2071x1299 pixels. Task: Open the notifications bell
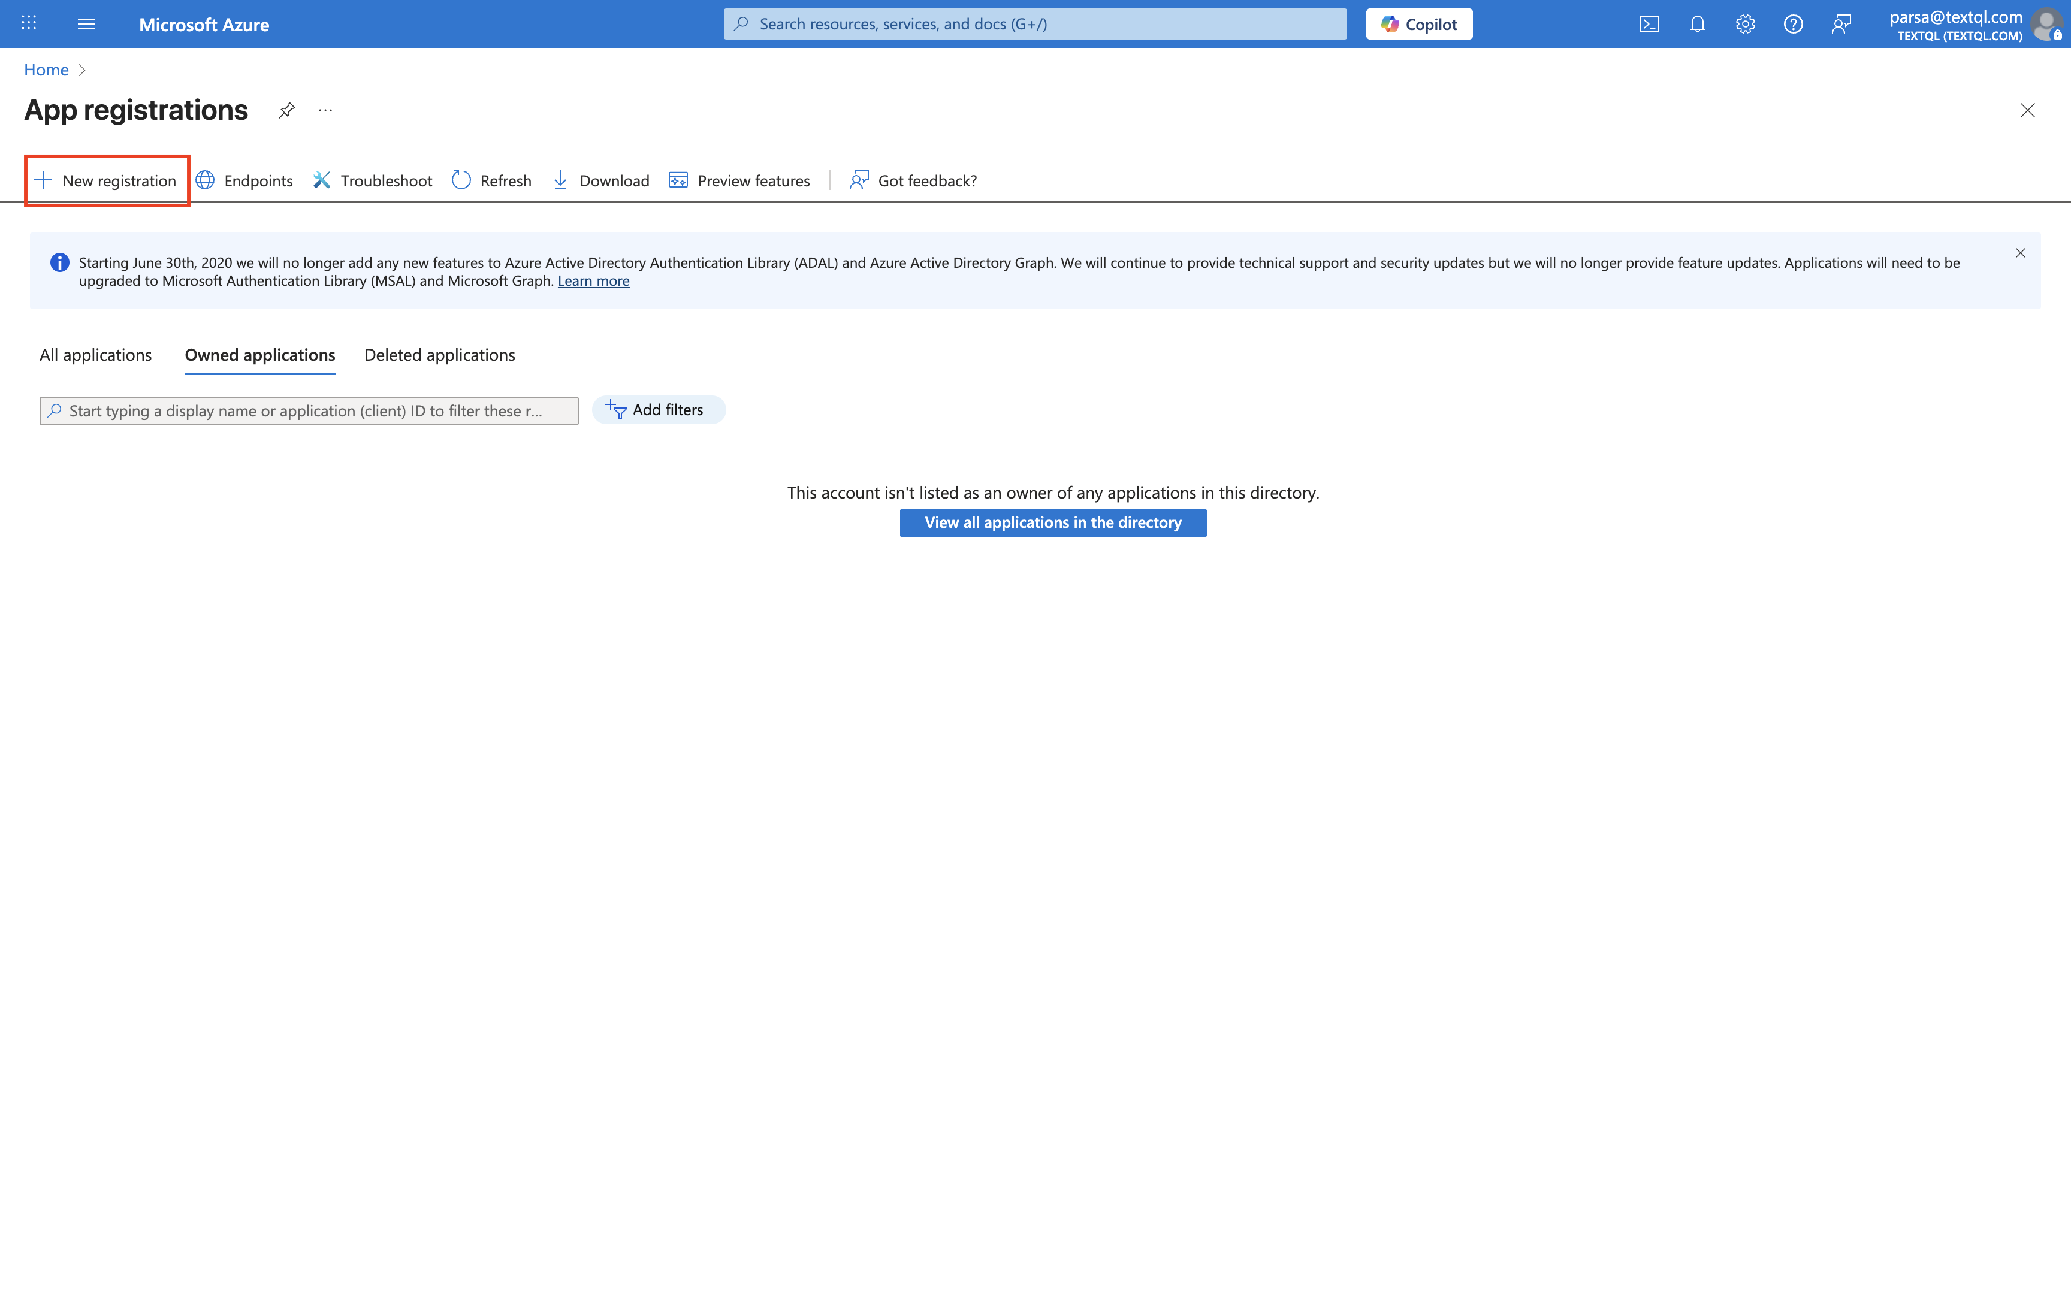click(x=1697, y=24)
